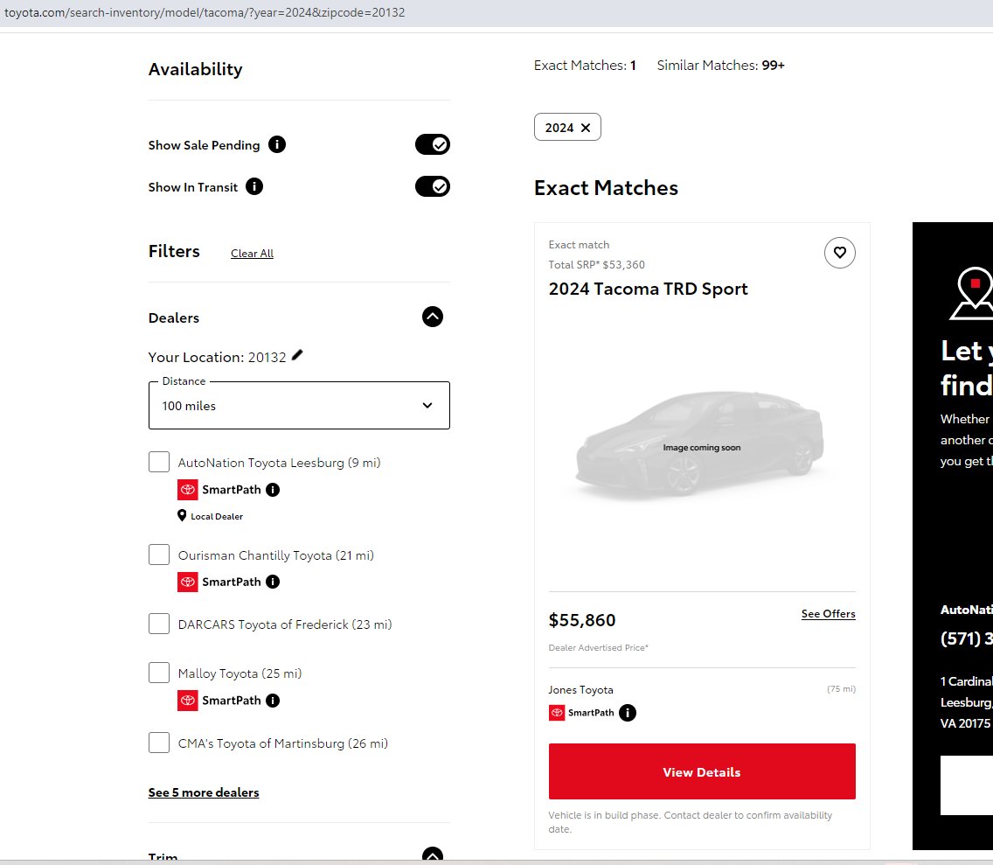This screenshot has height=865, width=993.
Task: Click the Availability heading
Action: point(196,69)
